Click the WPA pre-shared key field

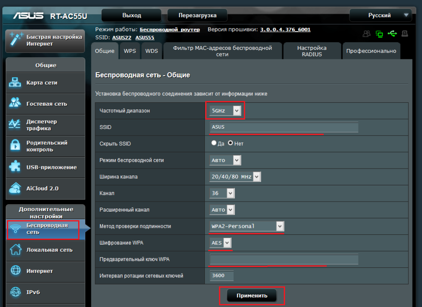click(x=284, y=259)
